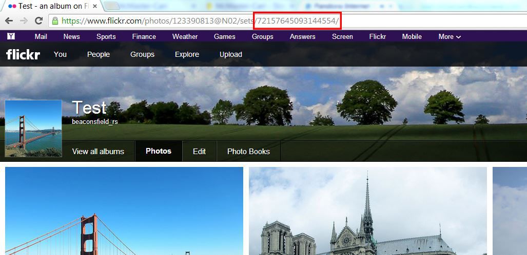Open Weather in the Yahoo bar
The height and width of the screenshot is (255, 527).
pos(185,36)
